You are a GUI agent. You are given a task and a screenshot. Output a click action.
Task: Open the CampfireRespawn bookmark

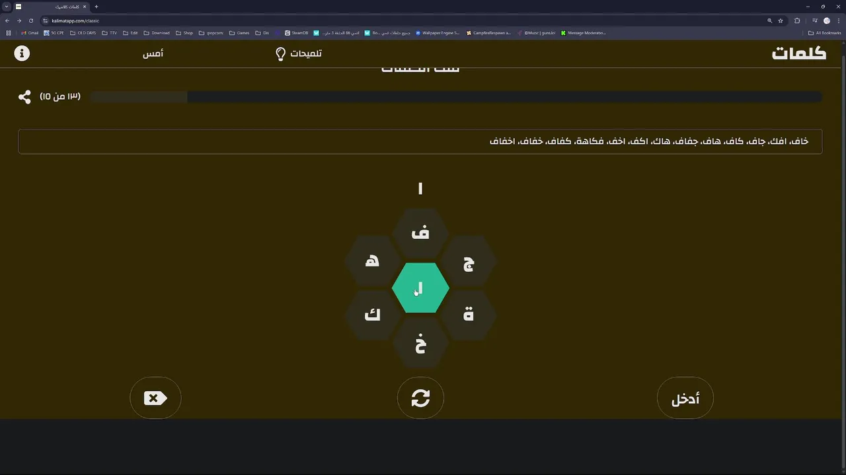point(489,33)
